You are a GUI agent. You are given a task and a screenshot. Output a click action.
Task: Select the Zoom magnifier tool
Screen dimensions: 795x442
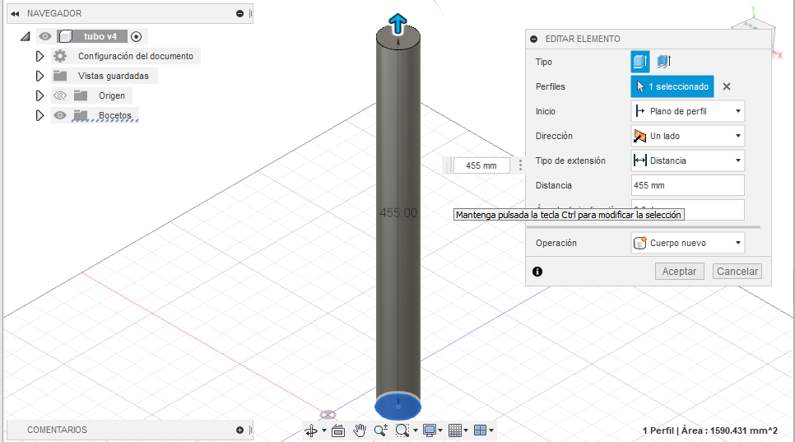[x=381, y=430]
